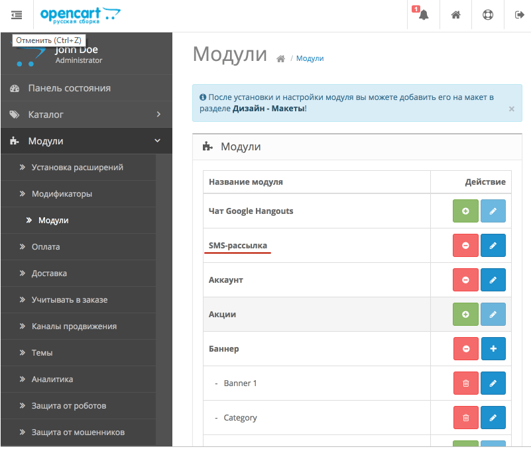Click the Banner 1 row label

tap(240, 383)
